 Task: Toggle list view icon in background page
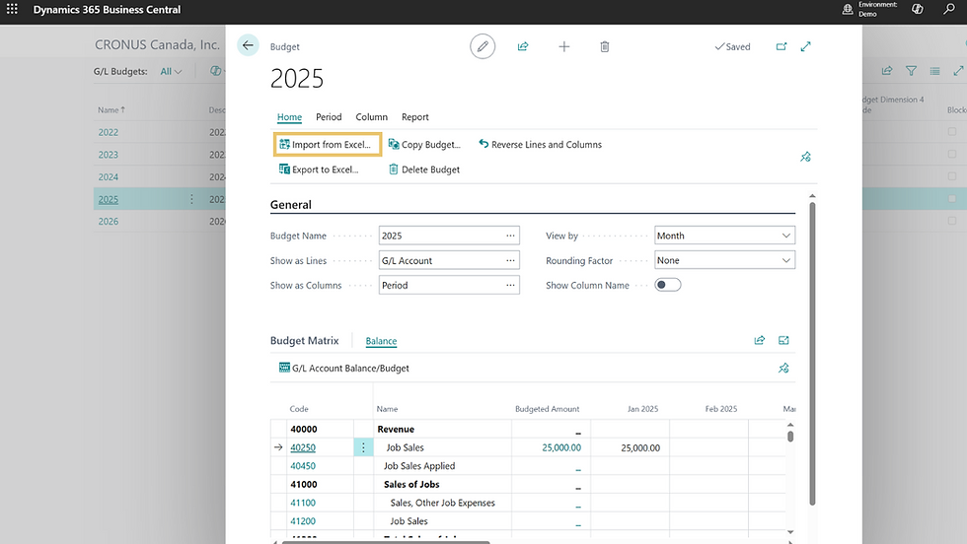(935, 71)
